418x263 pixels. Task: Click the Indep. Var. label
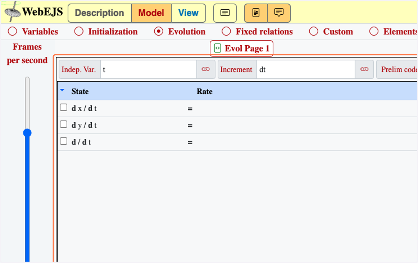pyautogui.click(x=79, y=69)
